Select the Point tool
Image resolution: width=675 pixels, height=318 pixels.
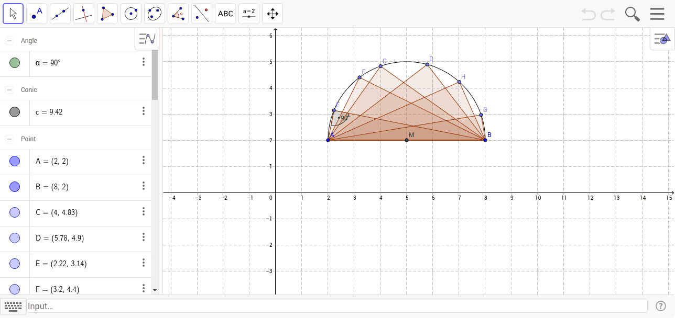37,14
